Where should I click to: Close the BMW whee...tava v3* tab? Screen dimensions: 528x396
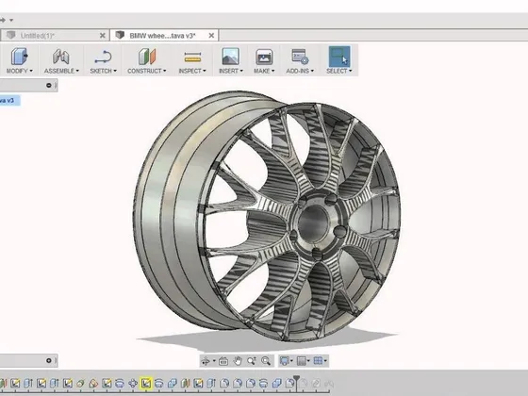click(211, 36)
